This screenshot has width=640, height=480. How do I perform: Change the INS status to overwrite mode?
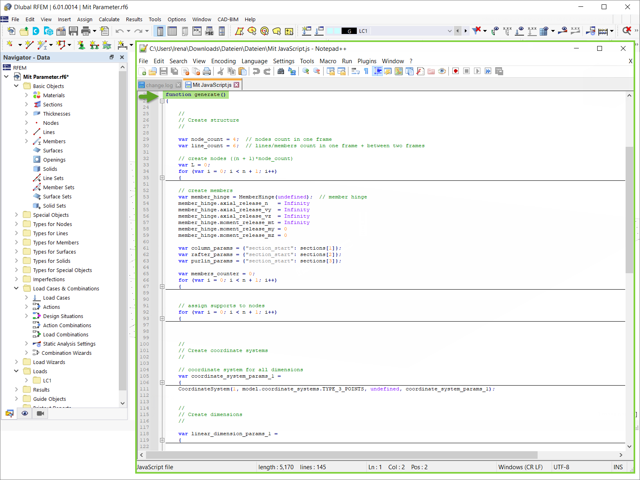[x=618, y=467]
